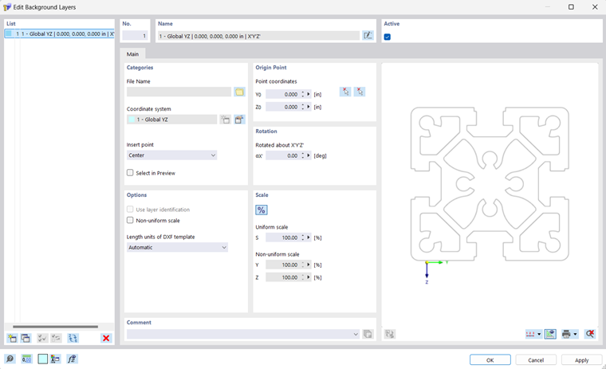
Task: Click the edit name pencil icon
Action: click(368, 36)
